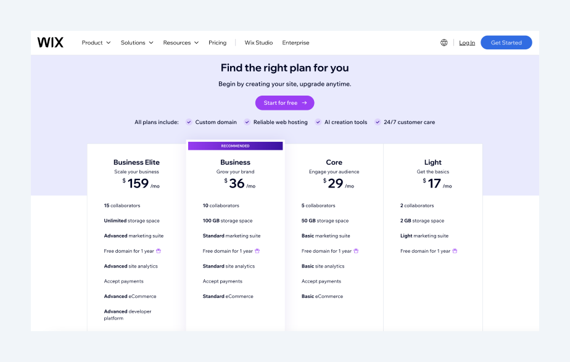The image size is (570, 362).
Task: Click '15 collaborators' text
Action: pyautogui.click(x=122, y=205)
